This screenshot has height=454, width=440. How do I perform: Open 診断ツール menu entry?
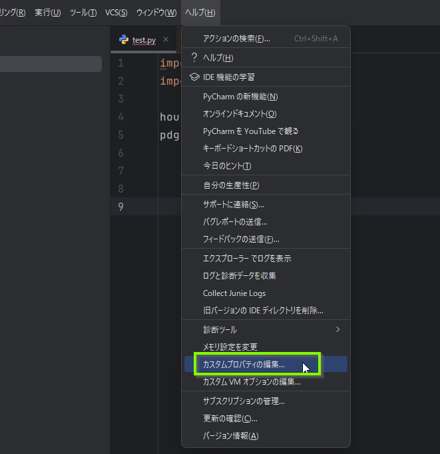coord(266,329)
